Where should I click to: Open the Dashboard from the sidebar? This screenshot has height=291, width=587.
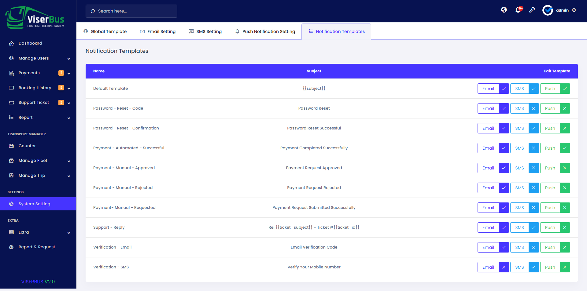(31, 43)
